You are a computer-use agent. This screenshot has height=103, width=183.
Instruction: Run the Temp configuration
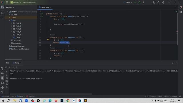point(135,2)
